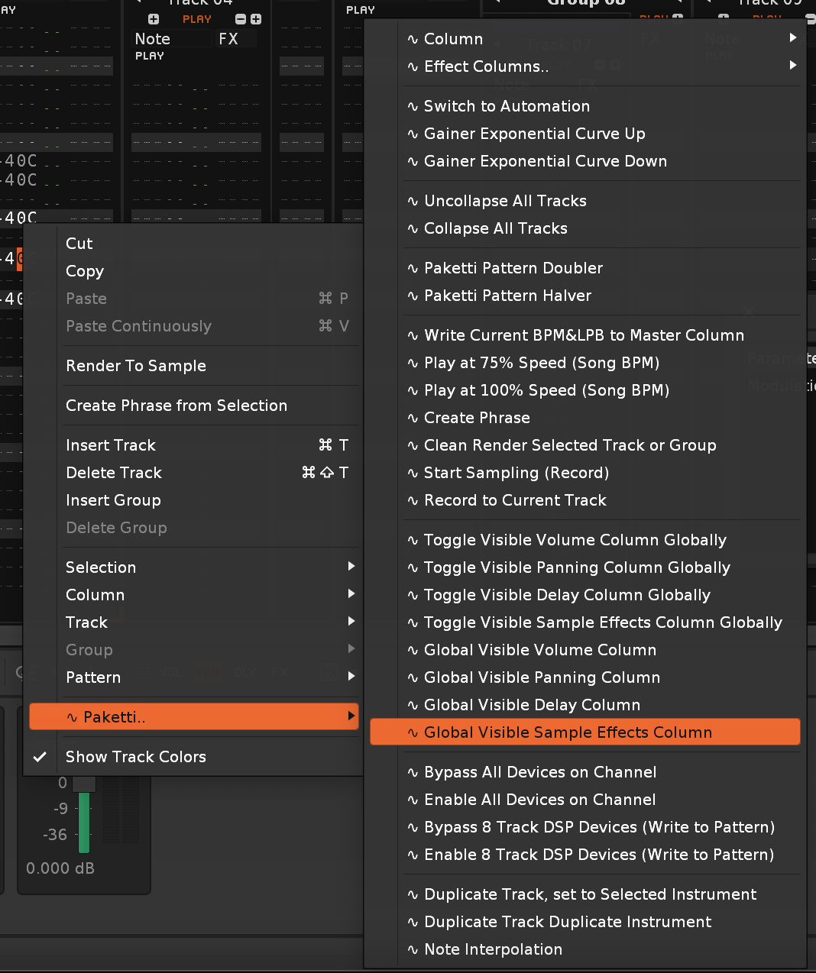Click Start Sampling (Record)
Screen dimensions: 816x973
click(516, 473)
